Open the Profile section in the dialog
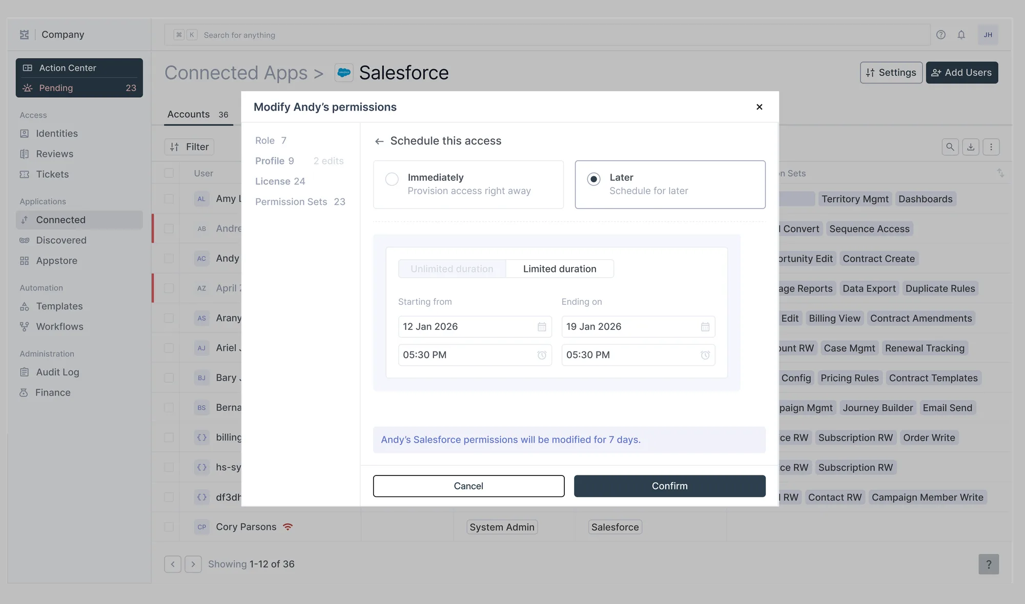Viewport: 1025px width, 604px height. [275, 161]
